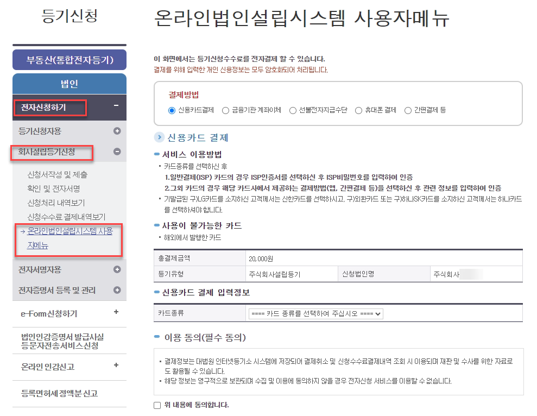Go to 신청수수료 결제내역보기

pyautogui.click(x=66, y=217)
